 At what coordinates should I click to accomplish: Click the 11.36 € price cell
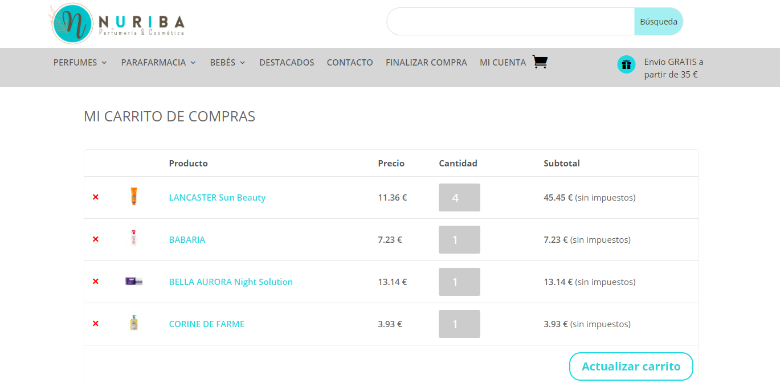pos(392,197)
